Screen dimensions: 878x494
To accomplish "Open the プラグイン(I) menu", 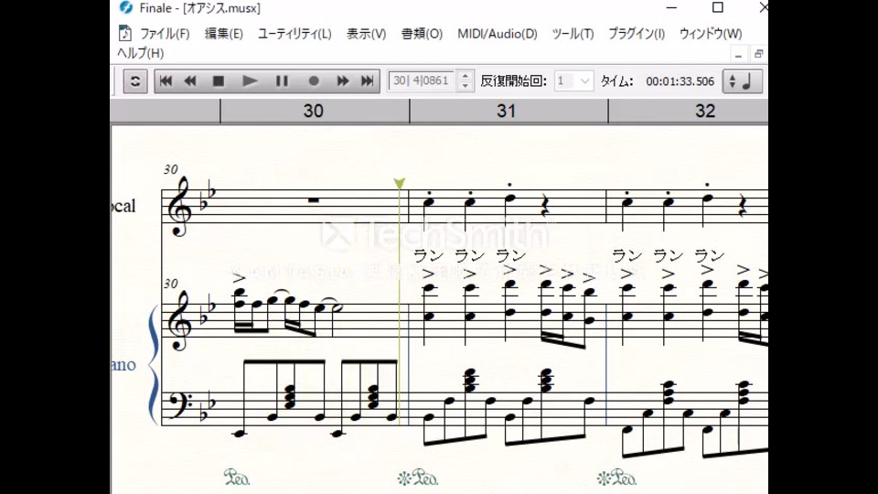I will [x=637, y=34].
